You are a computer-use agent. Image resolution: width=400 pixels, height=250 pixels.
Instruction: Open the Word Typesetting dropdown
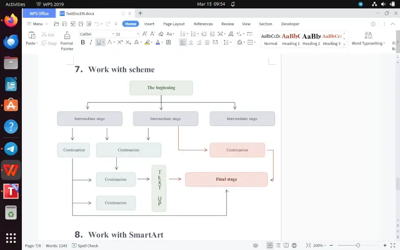click(368, 44)
